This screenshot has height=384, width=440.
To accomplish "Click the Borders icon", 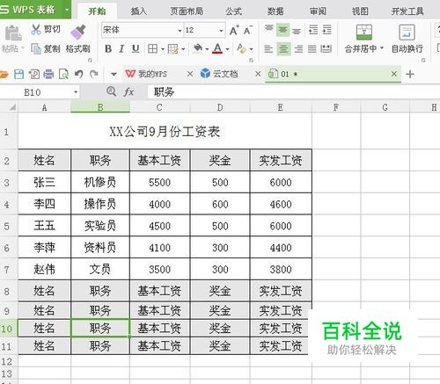I will click(152, 48).
